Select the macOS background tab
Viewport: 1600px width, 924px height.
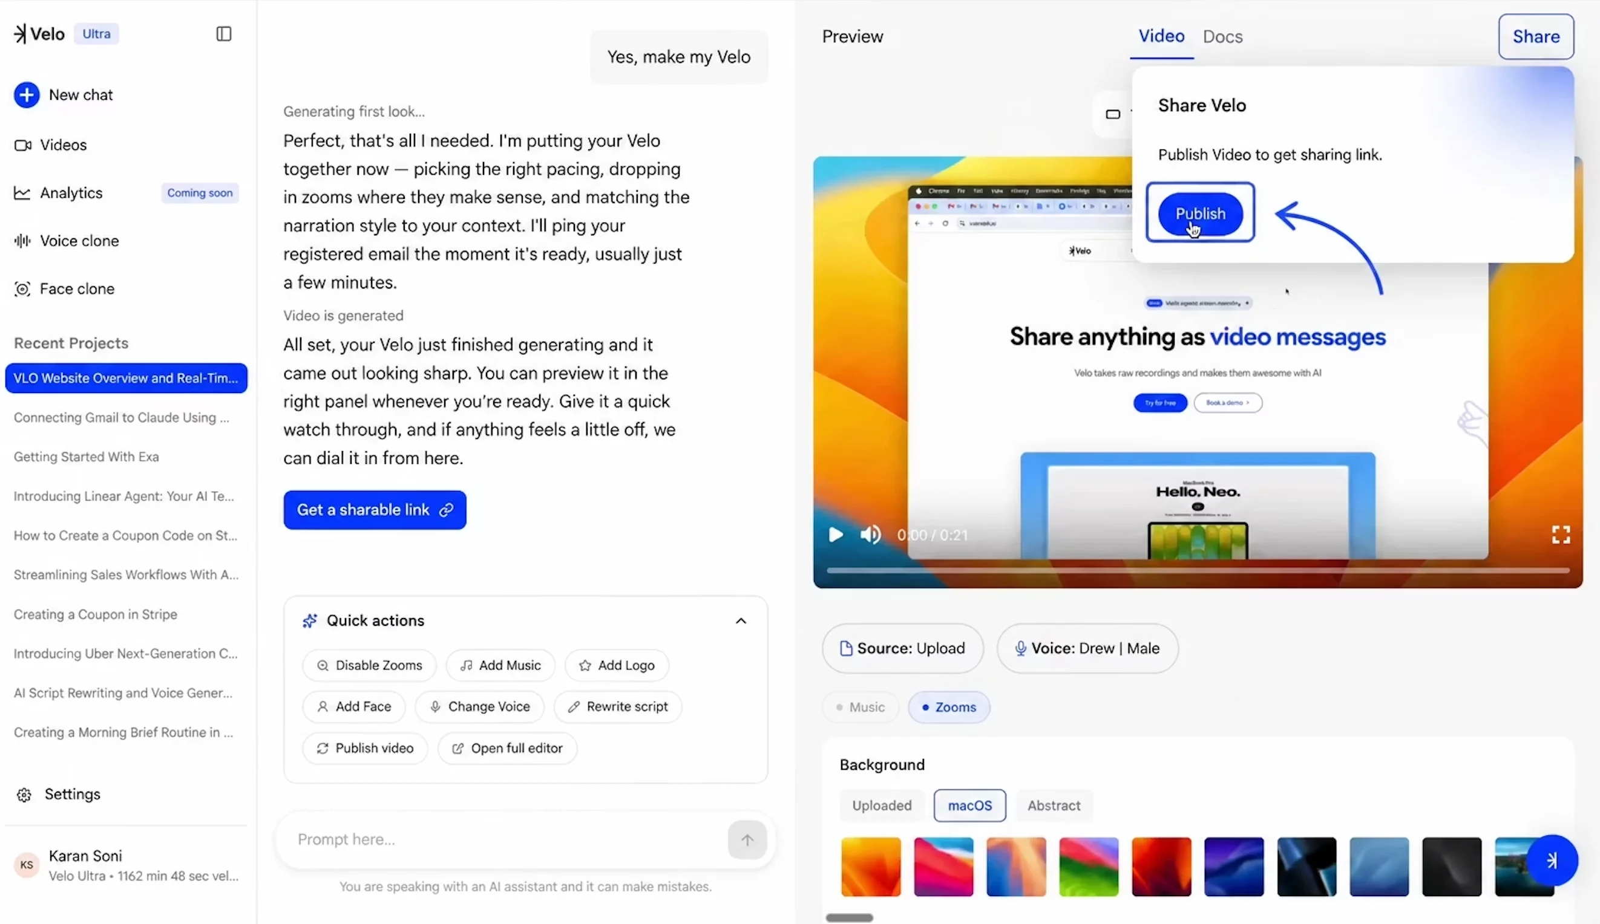(x=969, y=805)
